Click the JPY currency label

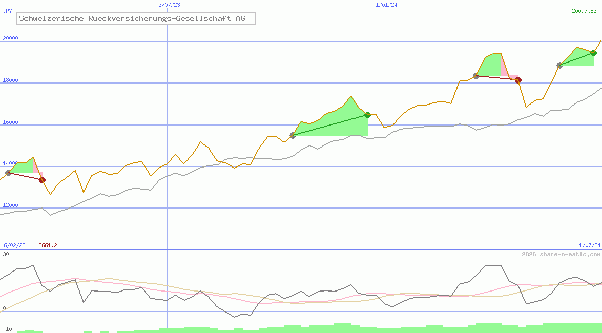pos(8,11)
